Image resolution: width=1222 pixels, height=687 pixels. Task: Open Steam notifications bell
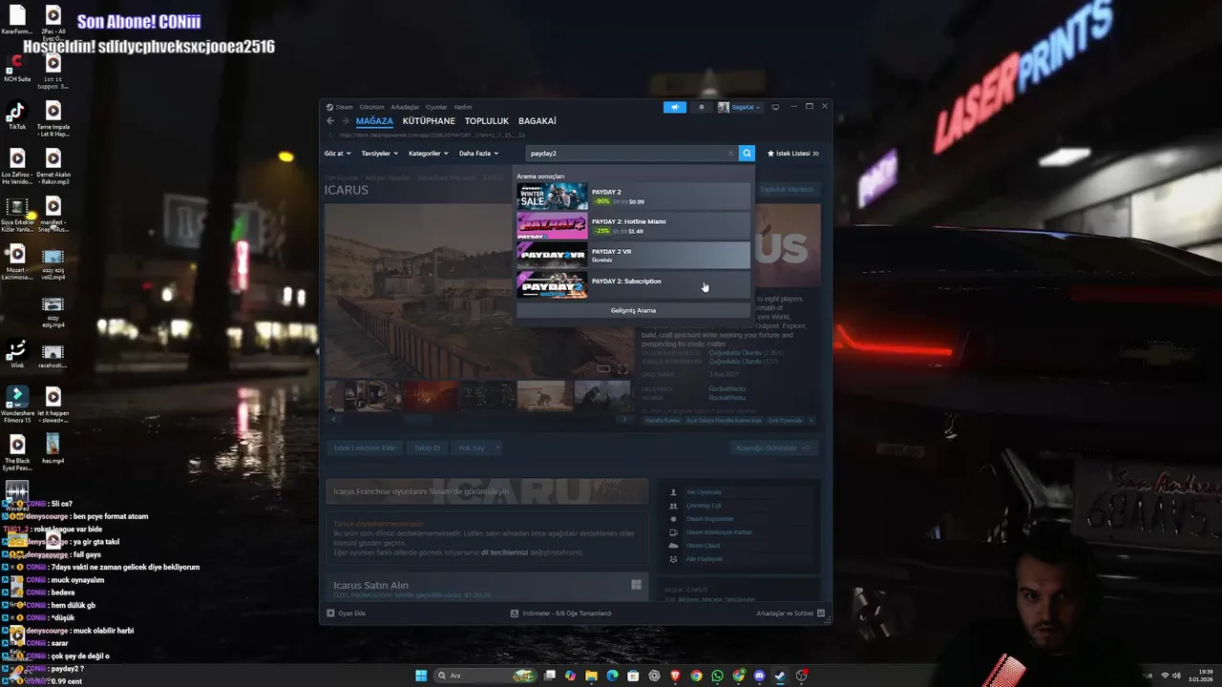point(702,107)
